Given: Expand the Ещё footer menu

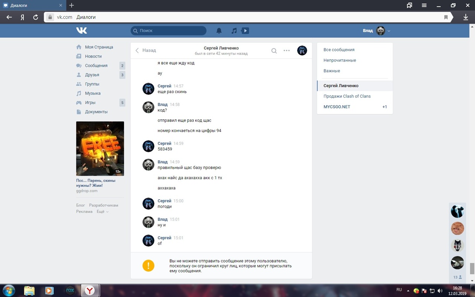Looking at the screenshot, I should click(x=102, y=212).
